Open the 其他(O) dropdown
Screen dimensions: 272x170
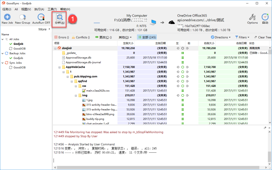125,37
